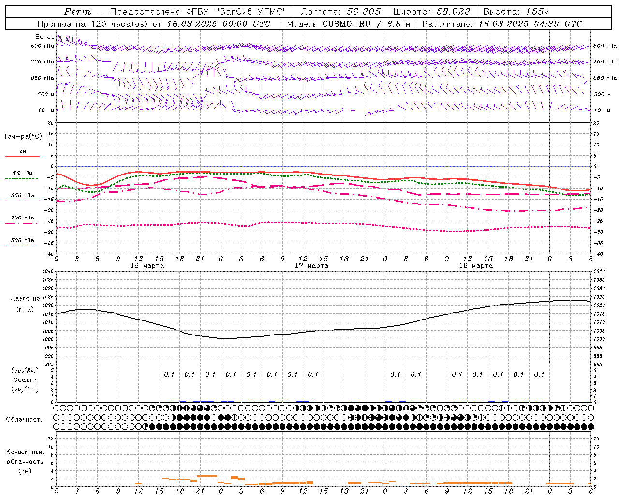Click the "Осадки" precipitation label

point(25,380)
